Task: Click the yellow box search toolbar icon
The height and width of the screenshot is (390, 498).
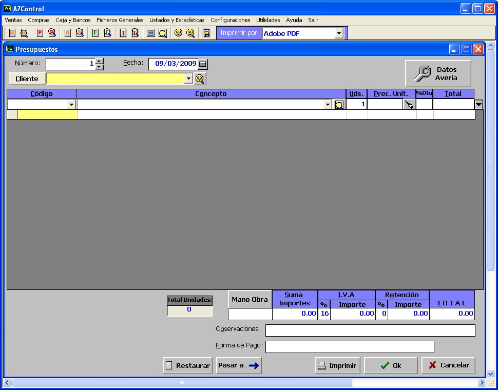Action: point(163,33)
